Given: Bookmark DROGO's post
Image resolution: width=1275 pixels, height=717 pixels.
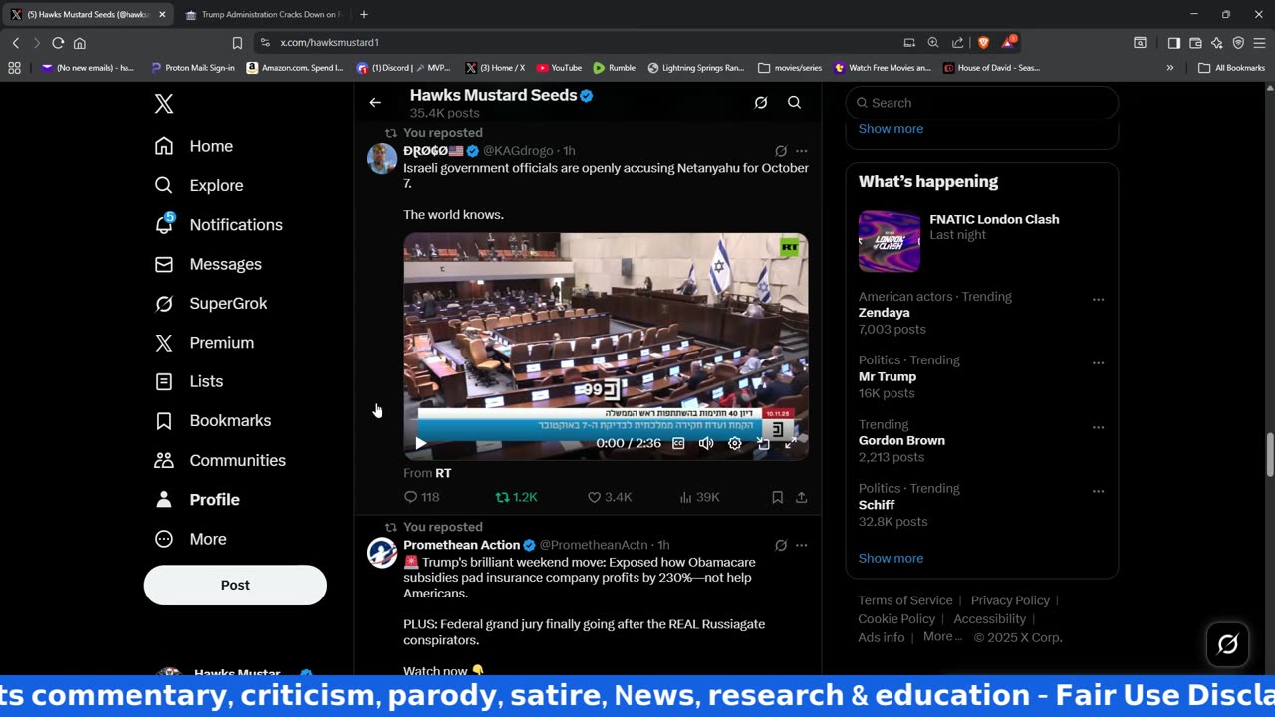Looking at the screenshot, I should click(x=777, y=497).
